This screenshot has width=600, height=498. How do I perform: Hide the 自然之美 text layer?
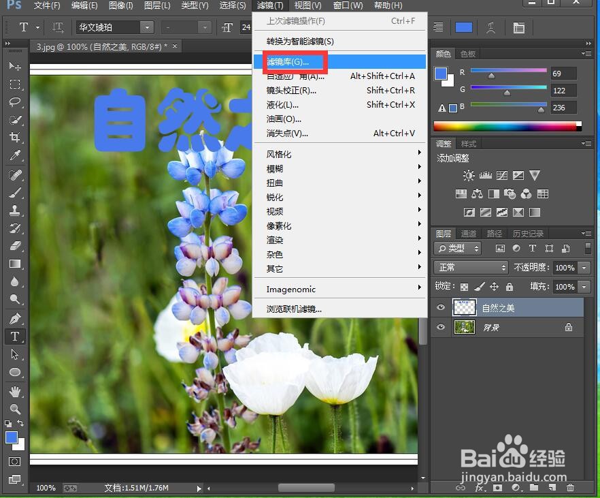(x=441, y=307)
